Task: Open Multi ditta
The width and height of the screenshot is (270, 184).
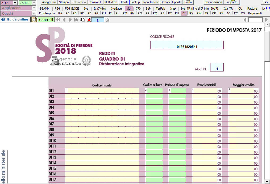Action: click(x=111, y=2)
